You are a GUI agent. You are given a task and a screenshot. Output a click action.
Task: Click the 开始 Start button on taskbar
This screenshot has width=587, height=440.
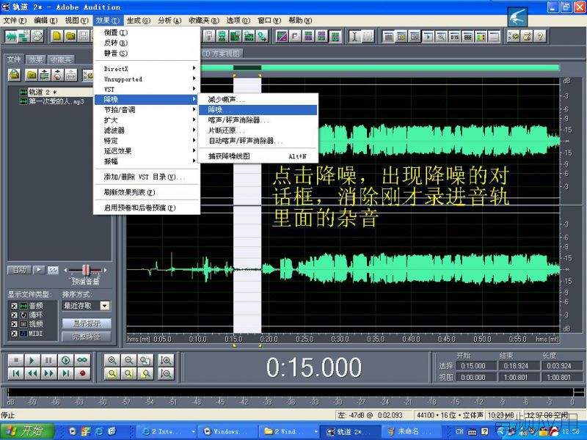(x=27, y=431)
